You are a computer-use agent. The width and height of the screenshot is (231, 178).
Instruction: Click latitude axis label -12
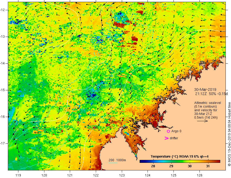pos(3,10)
